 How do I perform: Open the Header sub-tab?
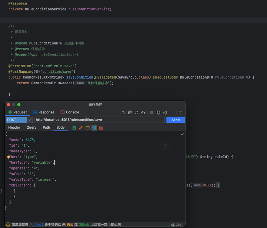tap(14, 128)
